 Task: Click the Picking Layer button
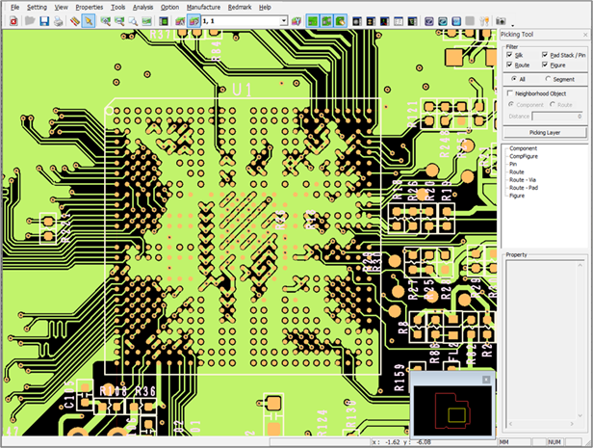[x=543, y=132]
